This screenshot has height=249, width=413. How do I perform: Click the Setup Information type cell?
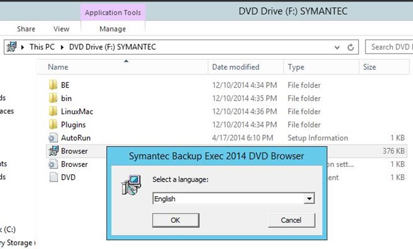pos(318,137)
